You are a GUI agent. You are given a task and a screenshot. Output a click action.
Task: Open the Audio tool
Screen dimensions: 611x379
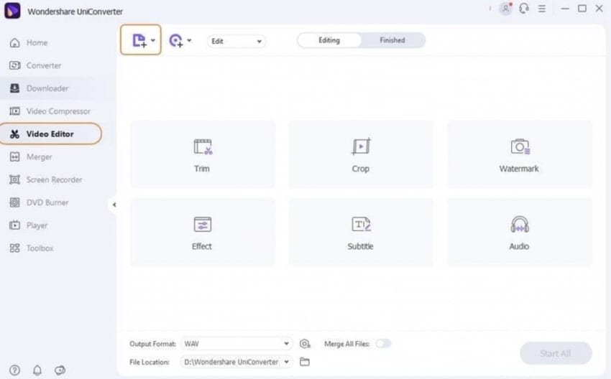point(520,233)
